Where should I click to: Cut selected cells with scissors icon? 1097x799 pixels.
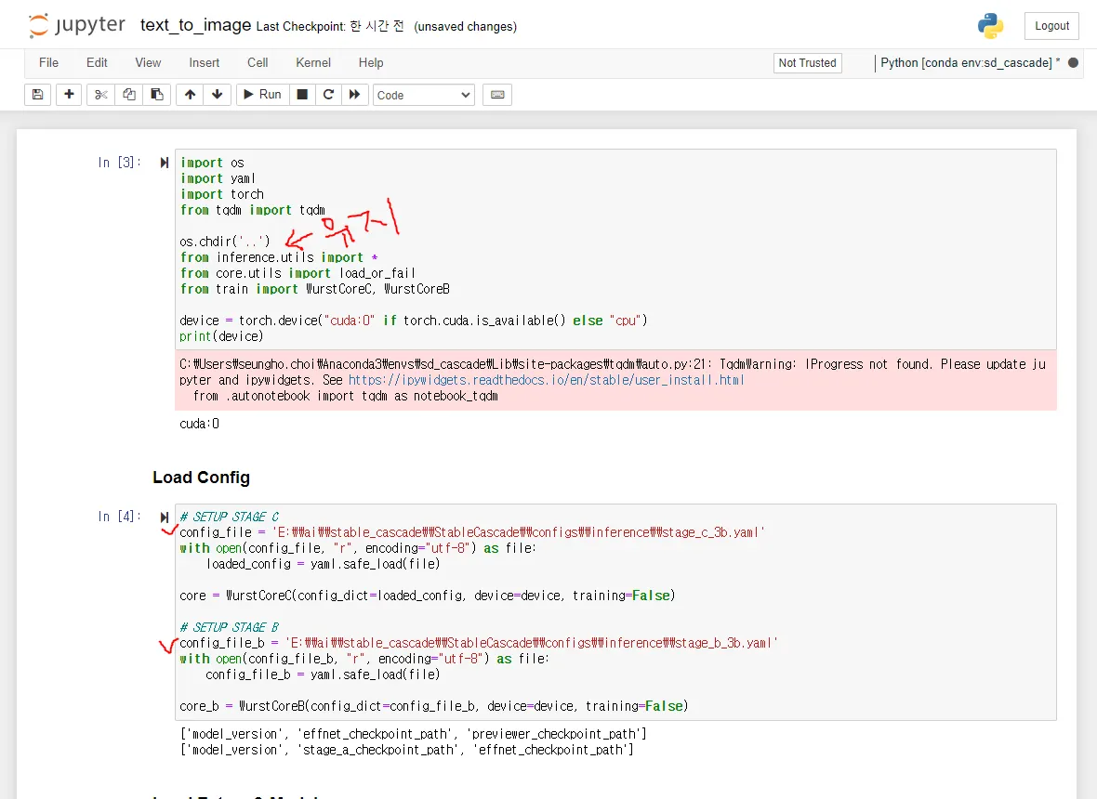100,95
